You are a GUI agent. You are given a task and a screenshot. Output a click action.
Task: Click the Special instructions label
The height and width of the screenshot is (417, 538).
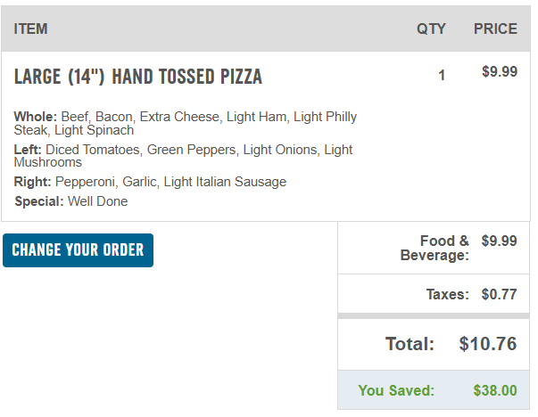tap(39, 201)
